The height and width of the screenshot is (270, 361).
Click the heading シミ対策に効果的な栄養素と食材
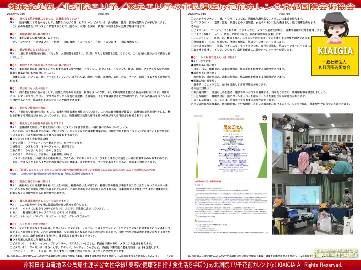tap(32, 240)
